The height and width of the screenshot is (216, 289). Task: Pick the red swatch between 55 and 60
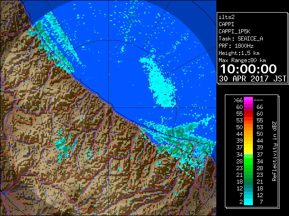pos(248,114)
